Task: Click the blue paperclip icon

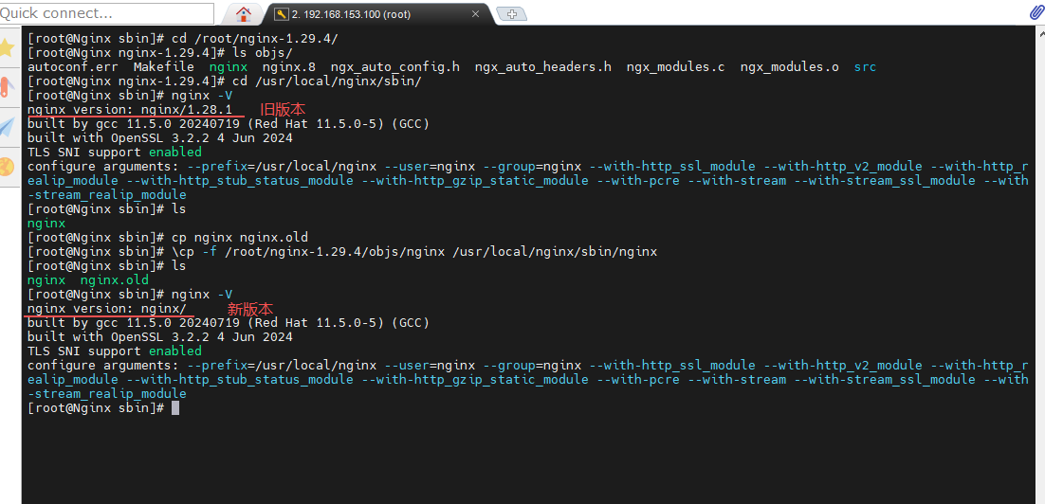Action: [x=1037, y=13]
